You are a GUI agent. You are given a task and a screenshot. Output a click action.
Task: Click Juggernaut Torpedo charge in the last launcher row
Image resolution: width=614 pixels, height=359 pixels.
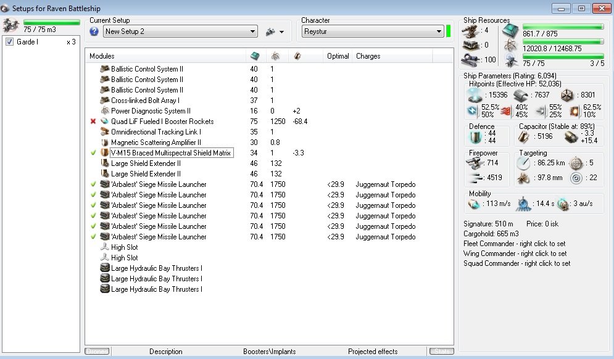pos(386,236)
